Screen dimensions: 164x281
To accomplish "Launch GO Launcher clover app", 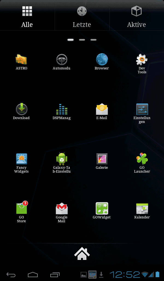I will pos(142,159).
